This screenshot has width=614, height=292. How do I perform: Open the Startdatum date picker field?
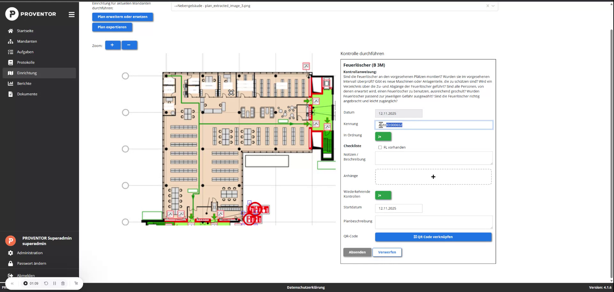point(398,208)
